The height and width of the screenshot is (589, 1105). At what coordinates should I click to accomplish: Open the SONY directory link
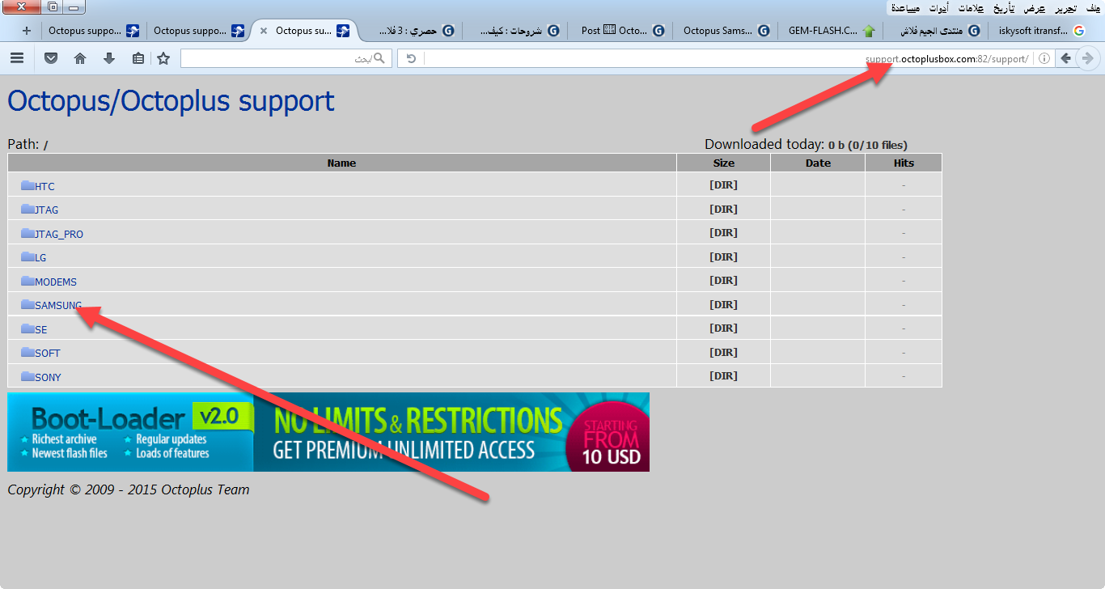coord(48,377)
